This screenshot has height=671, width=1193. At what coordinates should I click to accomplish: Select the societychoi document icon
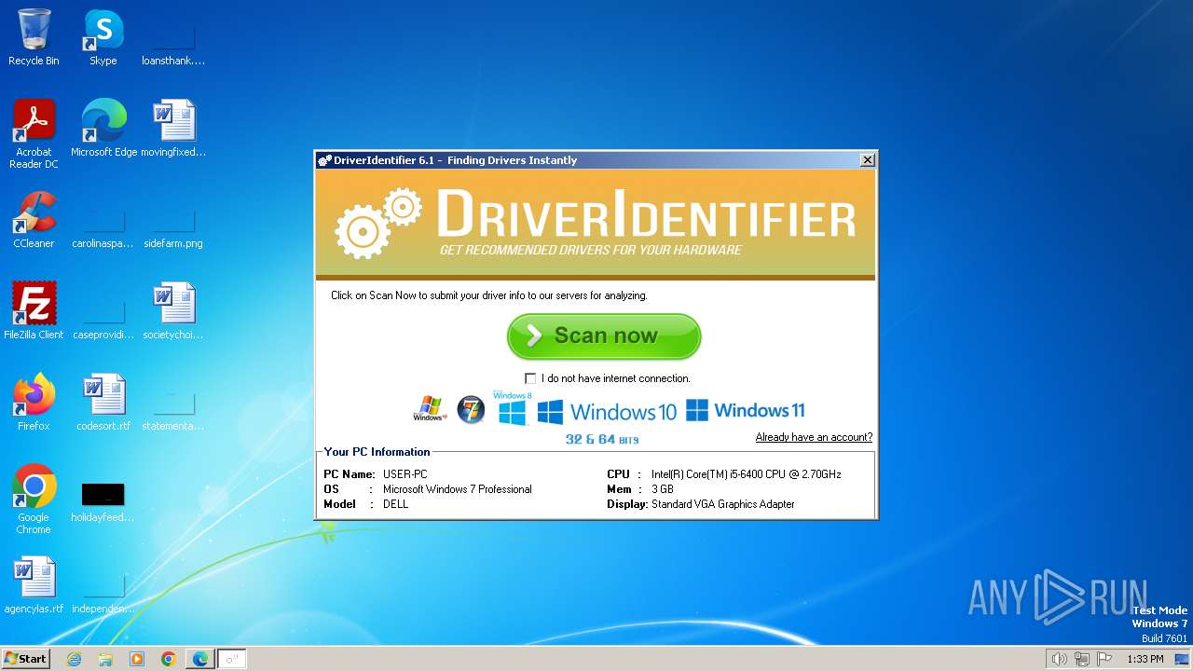click(x=173, y=311)
